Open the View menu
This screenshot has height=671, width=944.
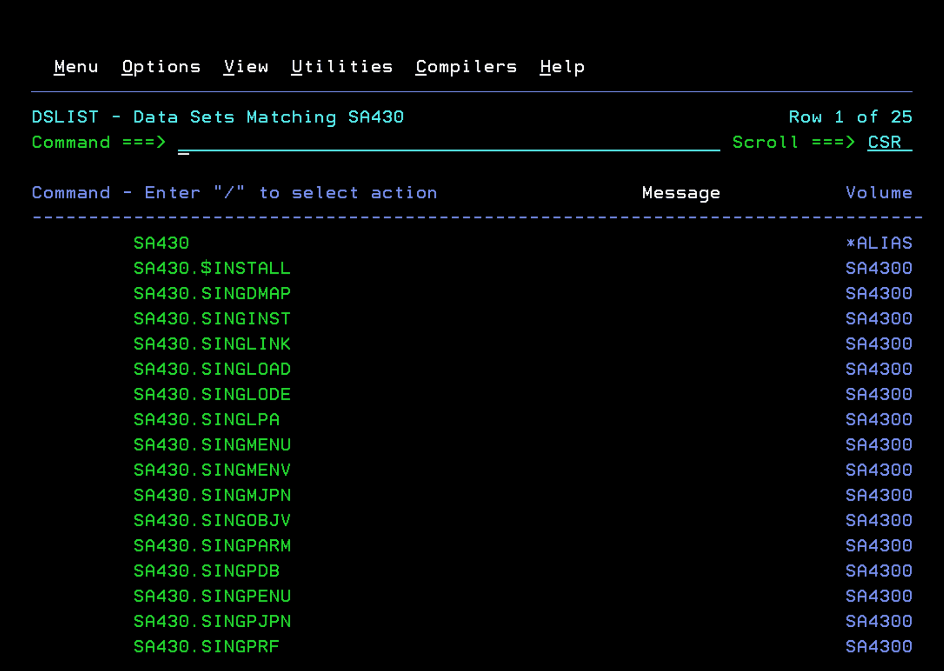click(246, 67)
